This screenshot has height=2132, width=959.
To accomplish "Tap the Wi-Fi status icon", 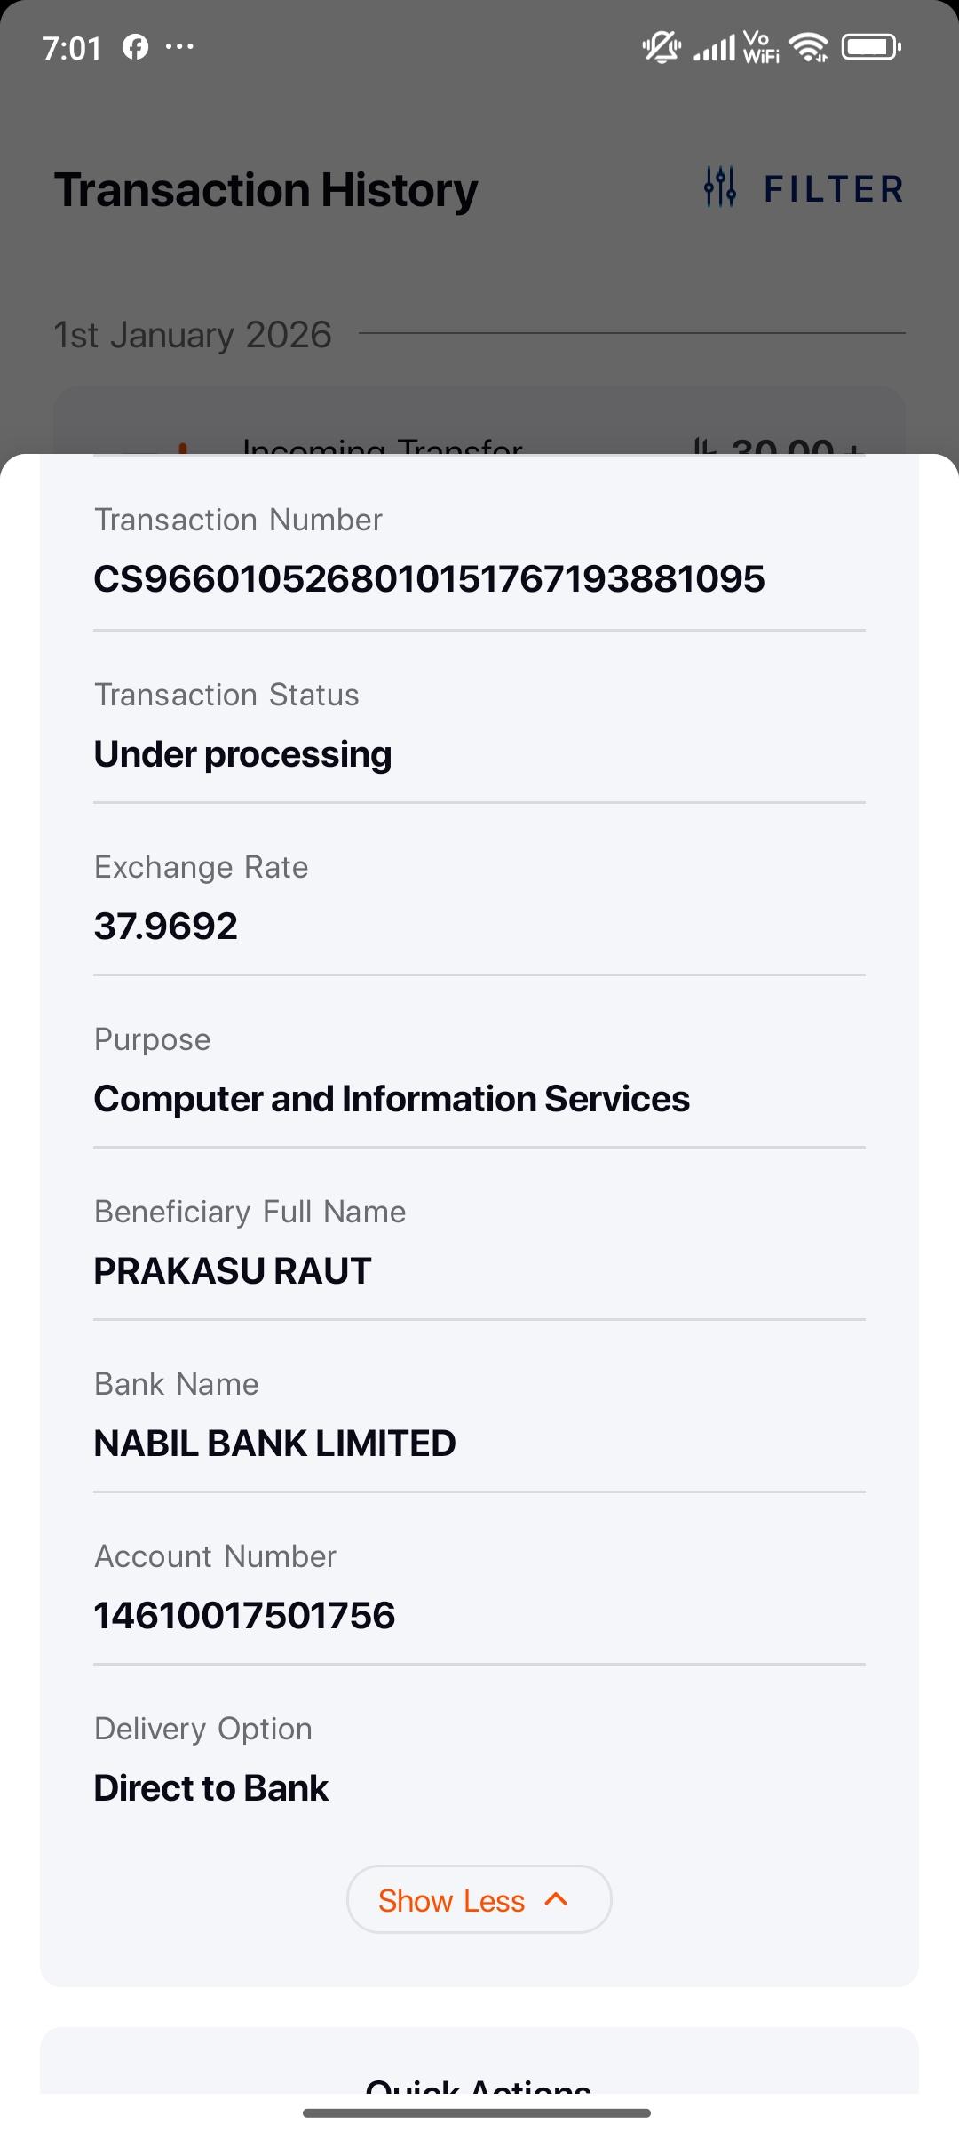I will pos(809,47).
